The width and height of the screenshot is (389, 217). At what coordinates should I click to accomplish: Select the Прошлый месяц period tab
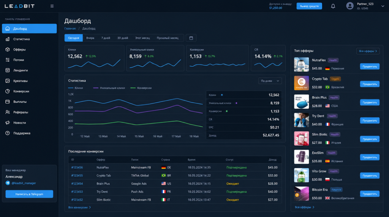pyautogui.click(x=168, y=38)
